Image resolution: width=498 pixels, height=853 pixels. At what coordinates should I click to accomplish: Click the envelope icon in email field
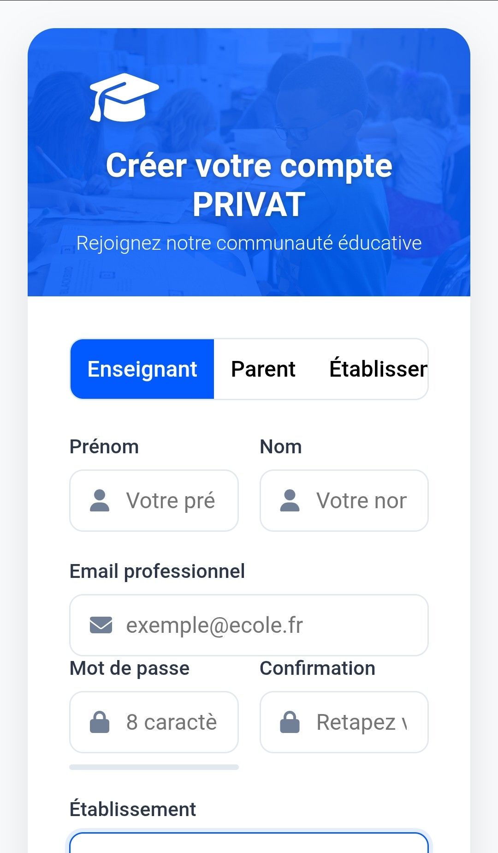click(101, 625)
